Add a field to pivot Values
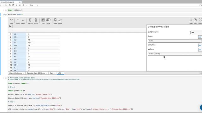This screenshot has width=202, height=113. pos(200,50)
